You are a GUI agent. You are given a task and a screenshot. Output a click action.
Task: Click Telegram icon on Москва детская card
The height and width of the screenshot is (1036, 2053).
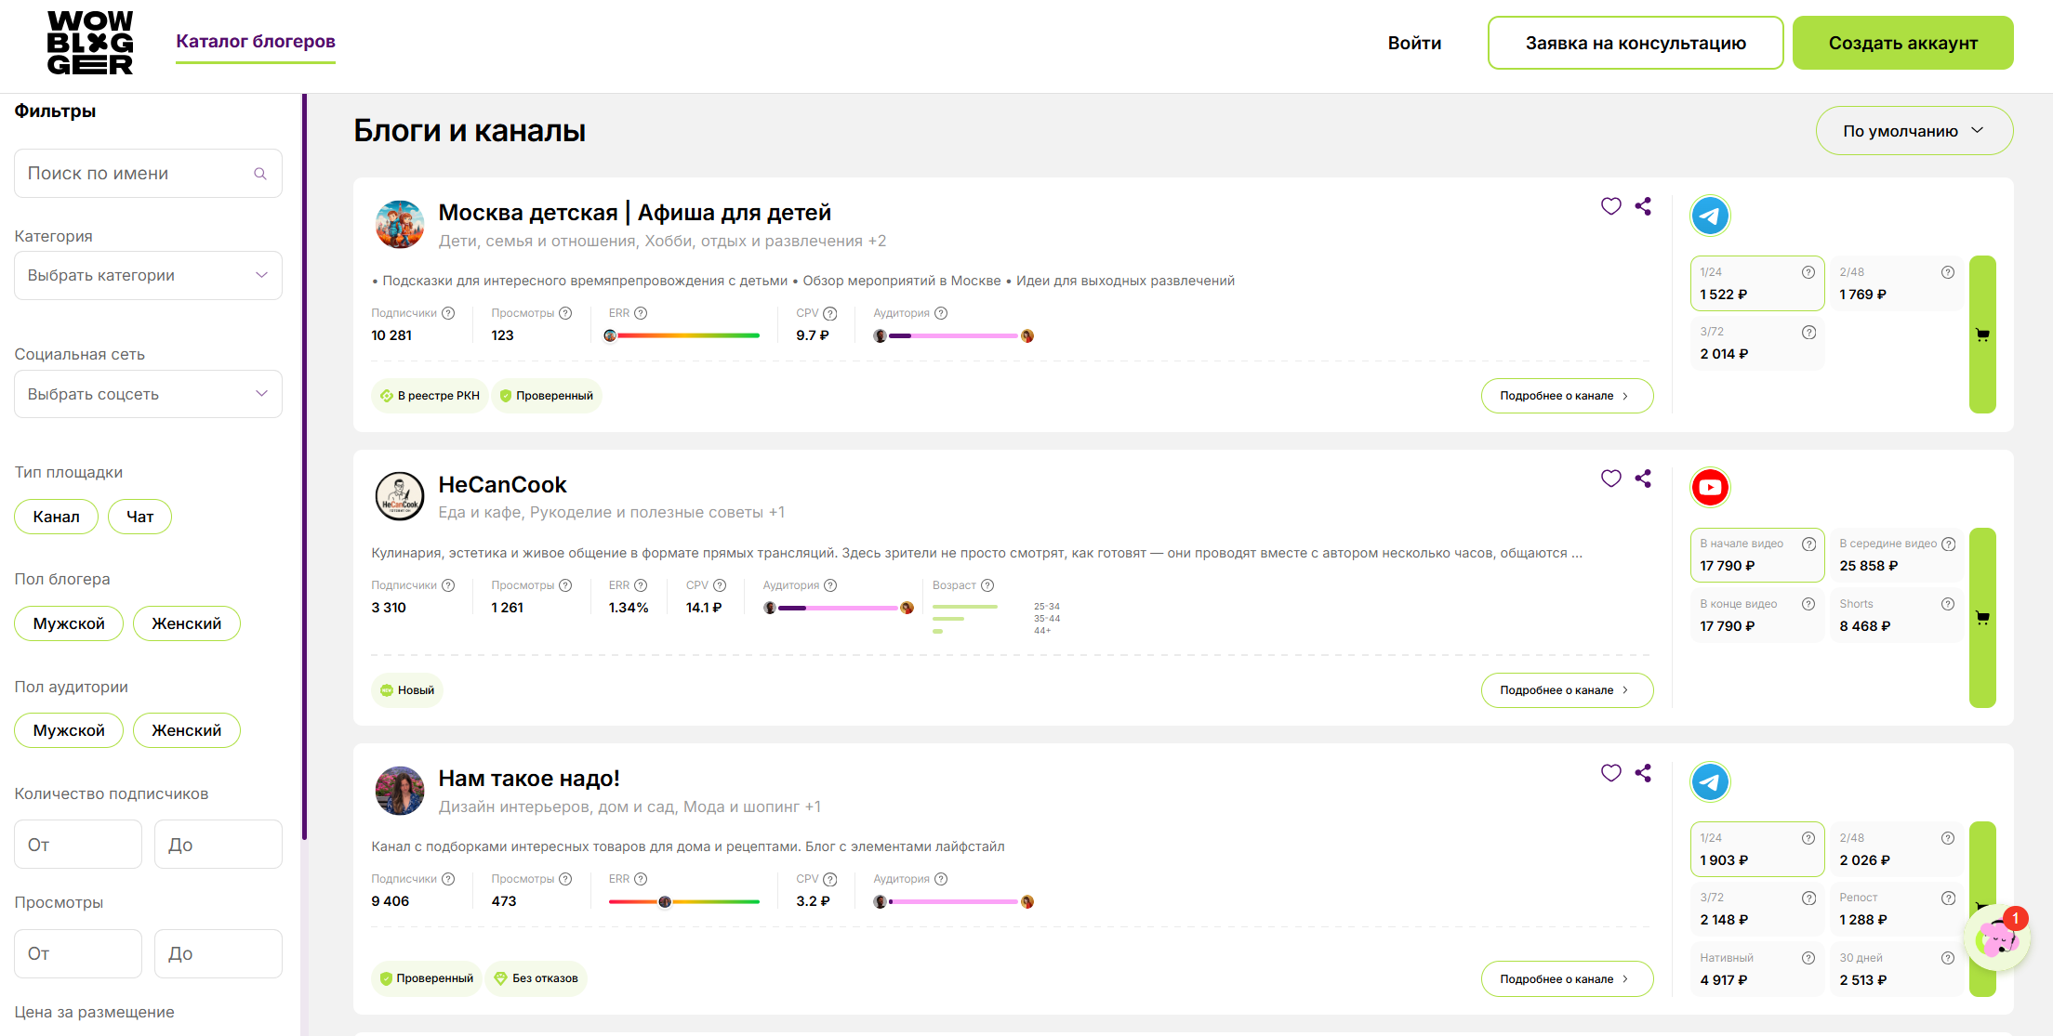(1710, 216)
